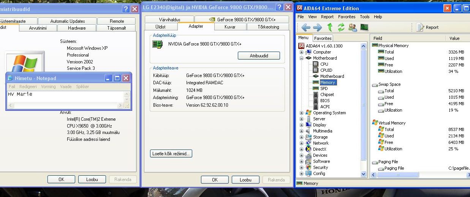
Task: Click OK in the display adapter dialog
Action: click(215, 180)
